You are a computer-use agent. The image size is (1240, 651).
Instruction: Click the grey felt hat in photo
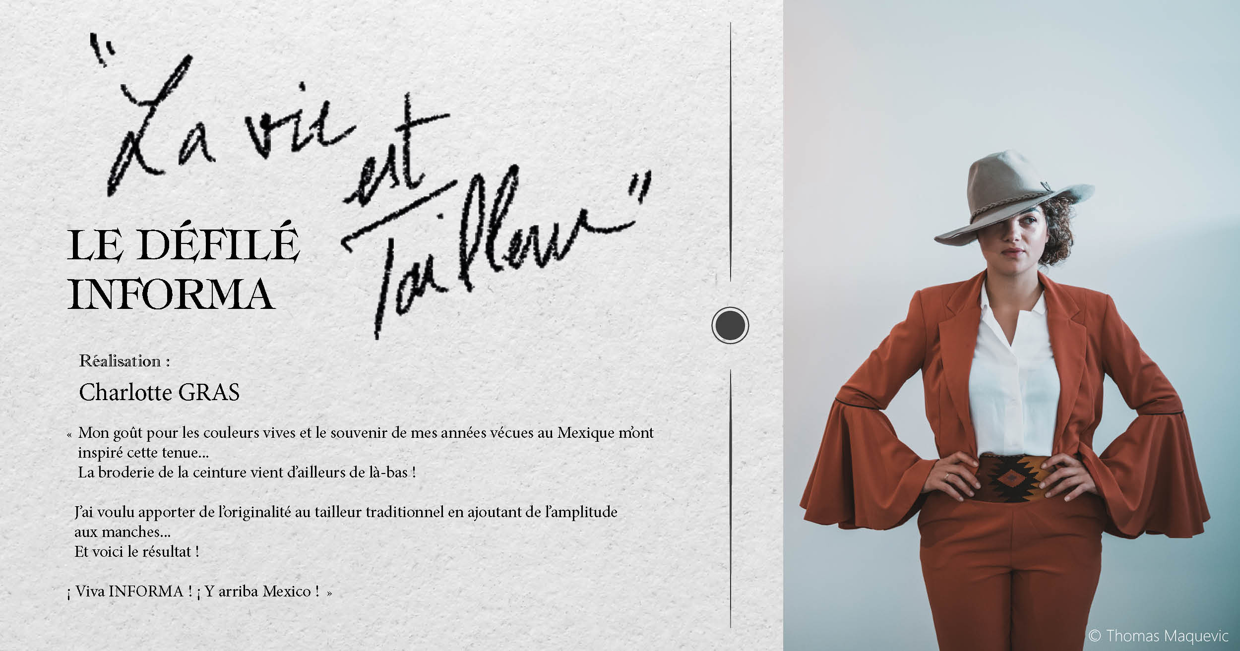(1014, 198)
